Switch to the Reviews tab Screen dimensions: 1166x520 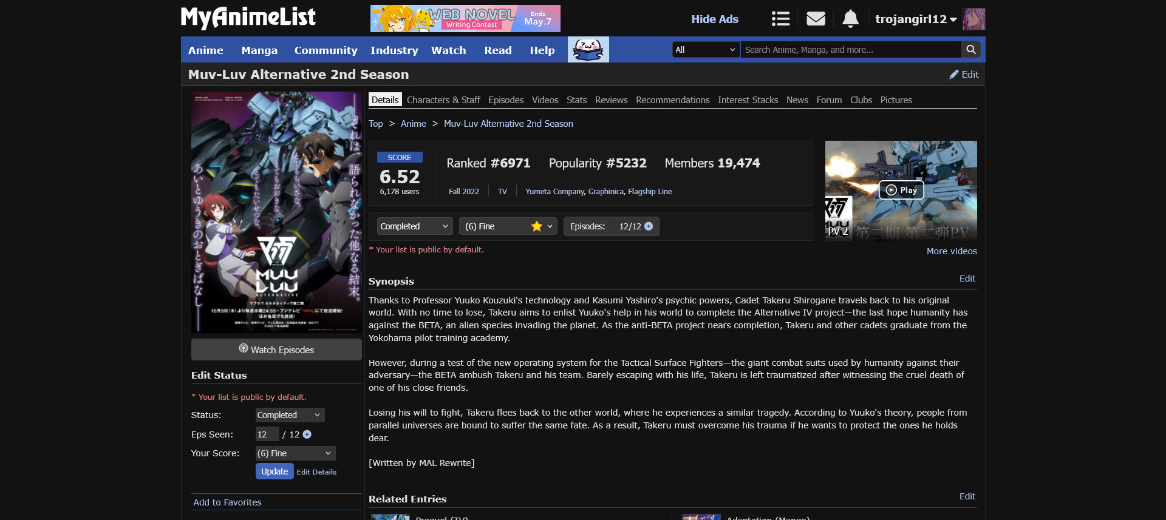tap(611, 100)
